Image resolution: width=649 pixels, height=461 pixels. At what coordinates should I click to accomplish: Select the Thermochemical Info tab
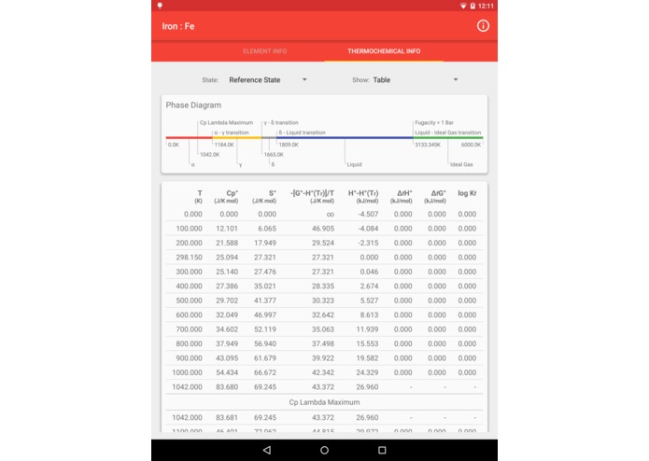(384, 51)
